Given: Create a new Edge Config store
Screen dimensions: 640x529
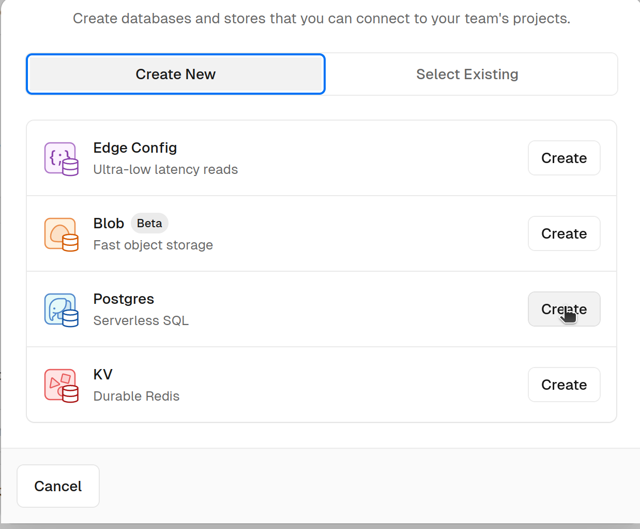Looking at the screenshot, I should pos(564,158).
